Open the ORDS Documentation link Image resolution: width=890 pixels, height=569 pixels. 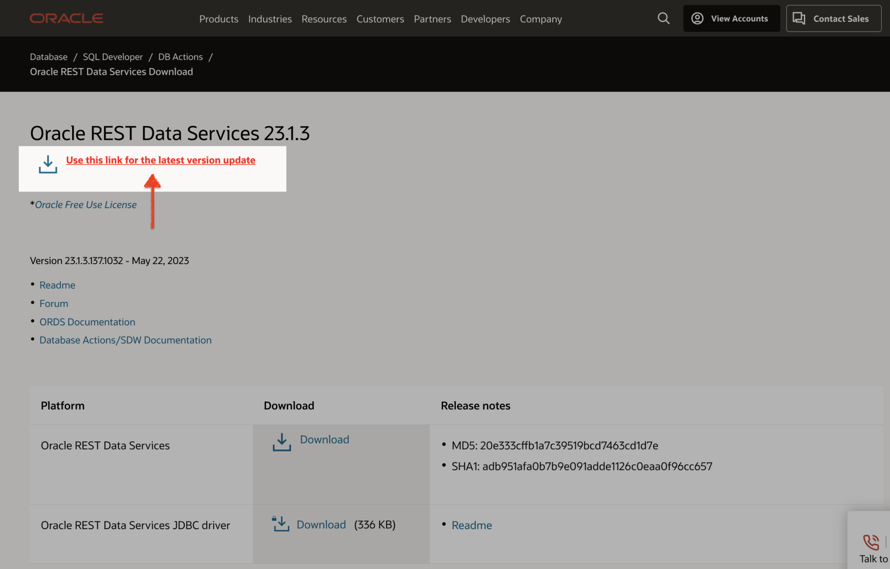tap(87, 322)
